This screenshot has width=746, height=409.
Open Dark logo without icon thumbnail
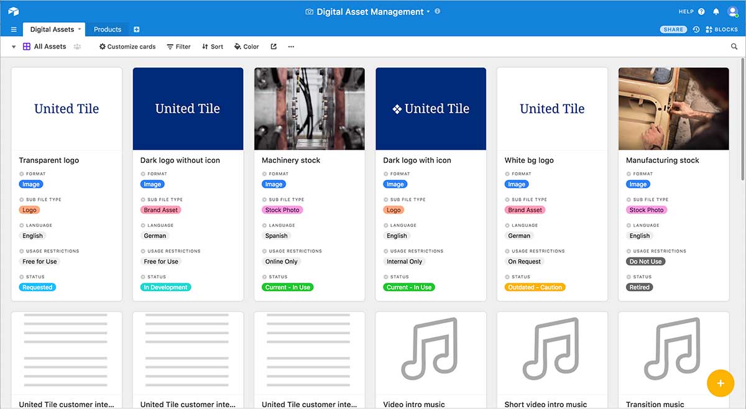coord(188,109)
